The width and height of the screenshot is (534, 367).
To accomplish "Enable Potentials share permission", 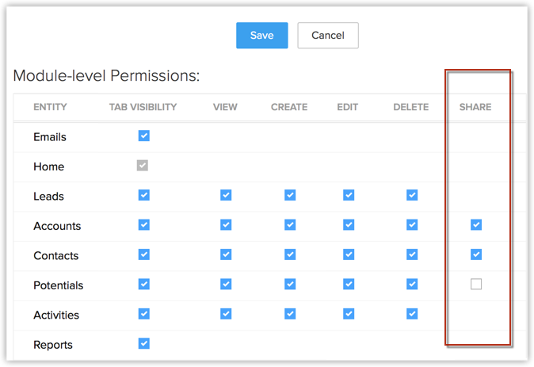I will pyautogui.click(x=476, y=285).
